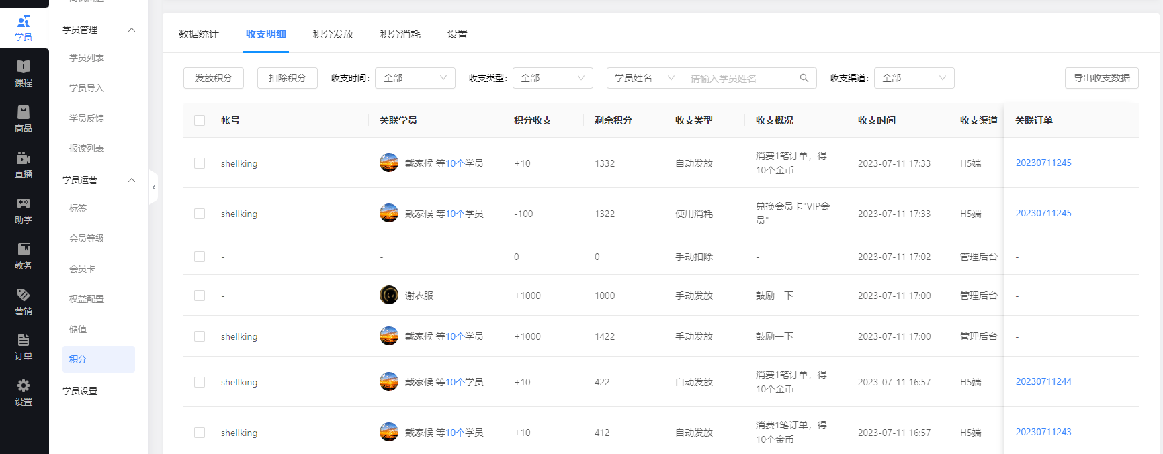Open the 直播 live section icon
This screenshot has width=1163, height=454.
pyautogui.click(x=24, y=157)
